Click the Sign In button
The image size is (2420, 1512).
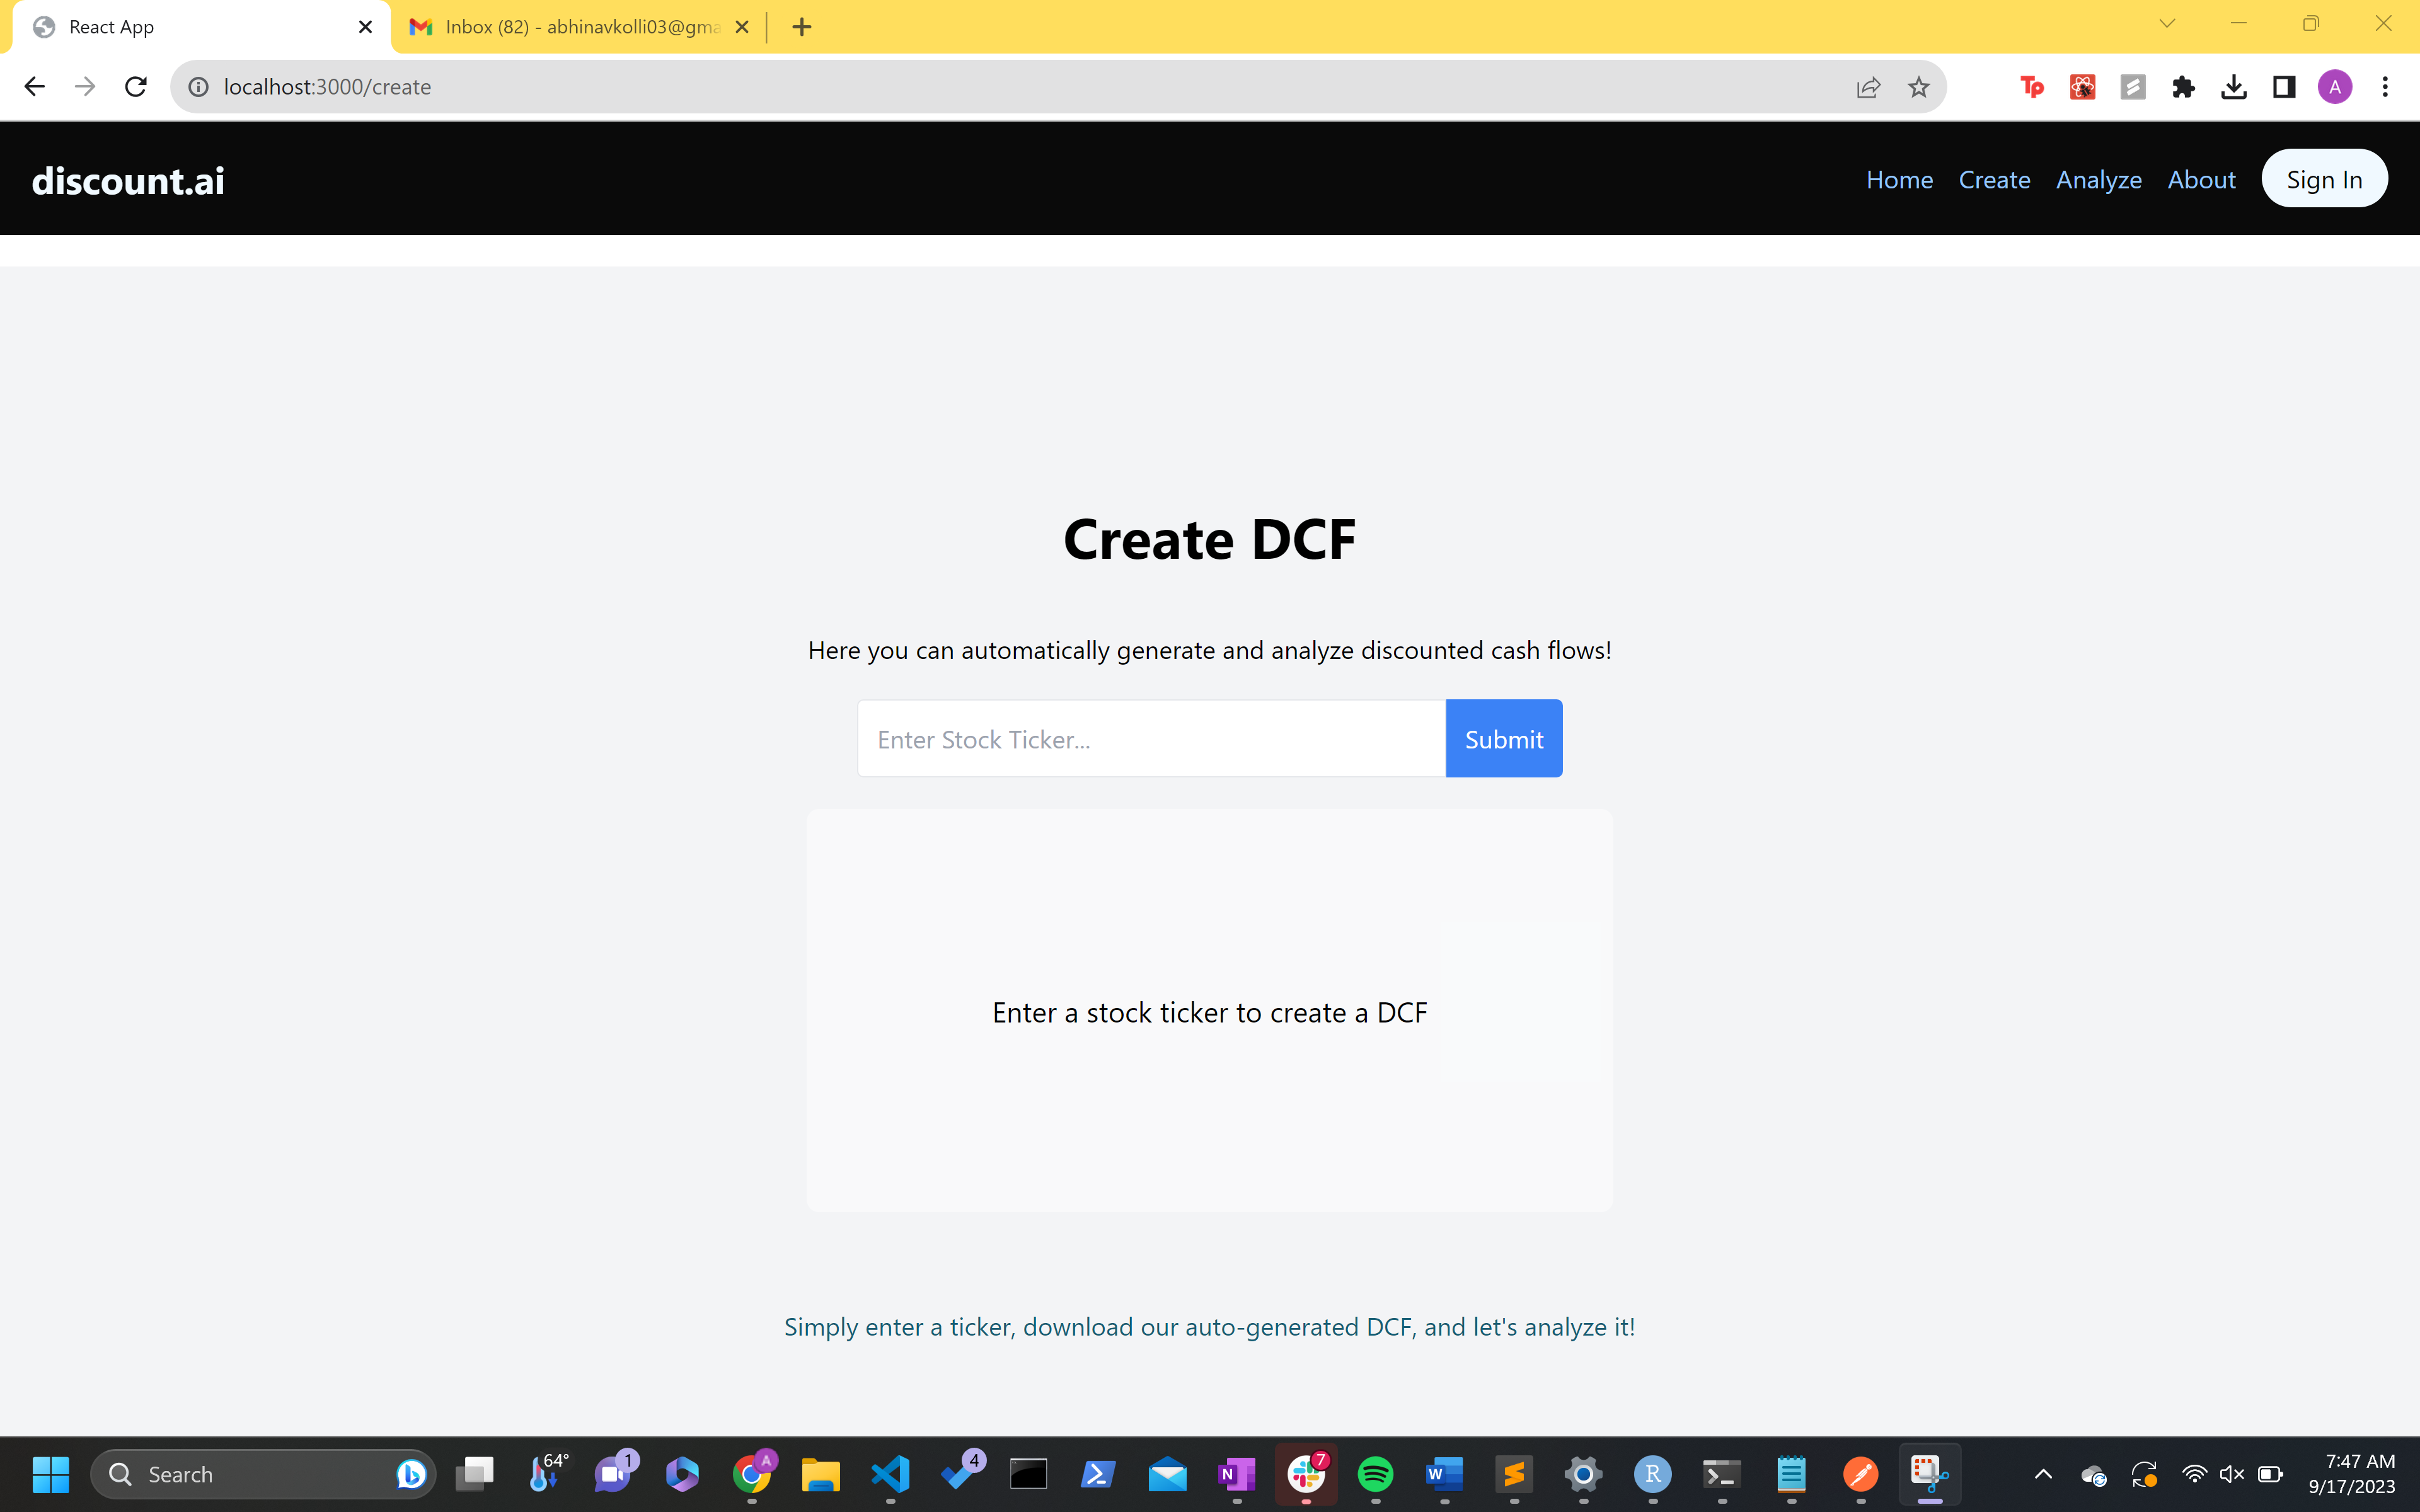coord(2324,179)
